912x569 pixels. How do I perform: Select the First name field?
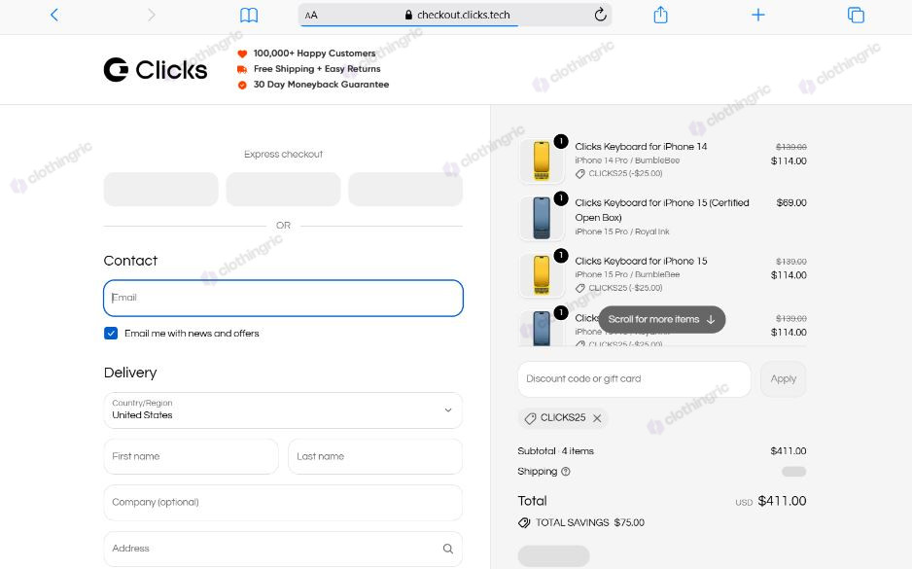pyautogui.click(x=191, y=456)
